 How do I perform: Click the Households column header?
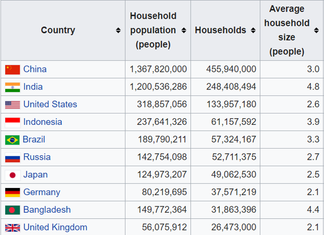(220, 30)
